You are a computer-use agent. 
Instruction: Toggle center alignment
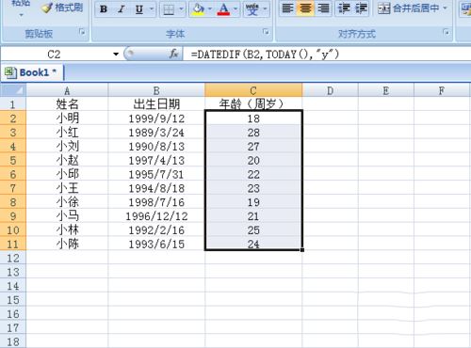click(x=305, y=8)
